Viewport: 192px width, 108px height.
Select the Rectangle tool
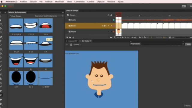[x=1, y=49]
